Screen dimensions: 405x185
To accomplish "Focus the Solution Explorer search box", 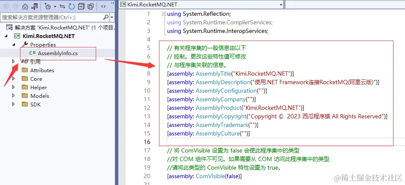I will coord(52,18).
